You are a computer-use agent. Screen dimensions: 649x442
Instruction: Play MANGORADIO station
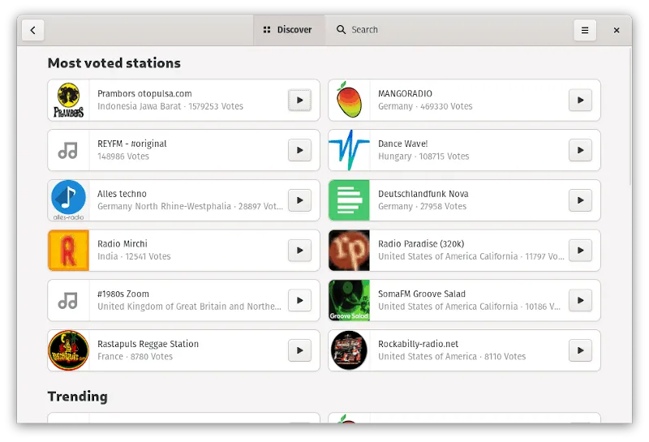click(580, 100)
